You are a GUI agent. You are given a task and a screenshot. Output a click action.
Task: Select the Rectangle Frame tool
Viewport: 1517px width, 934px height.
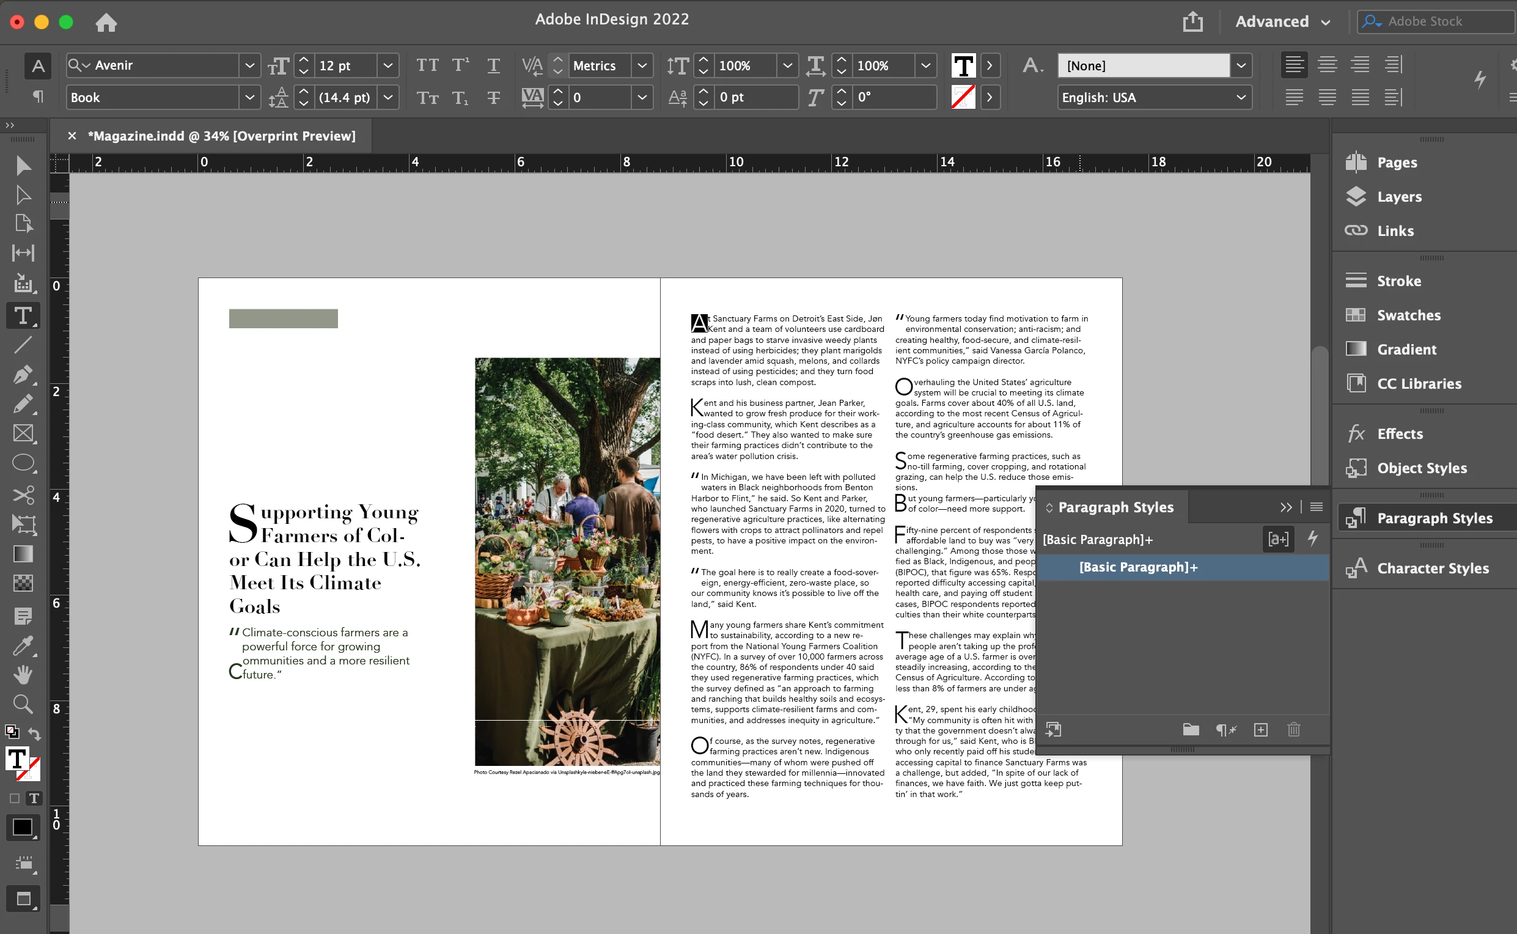[x=23, y=433]
